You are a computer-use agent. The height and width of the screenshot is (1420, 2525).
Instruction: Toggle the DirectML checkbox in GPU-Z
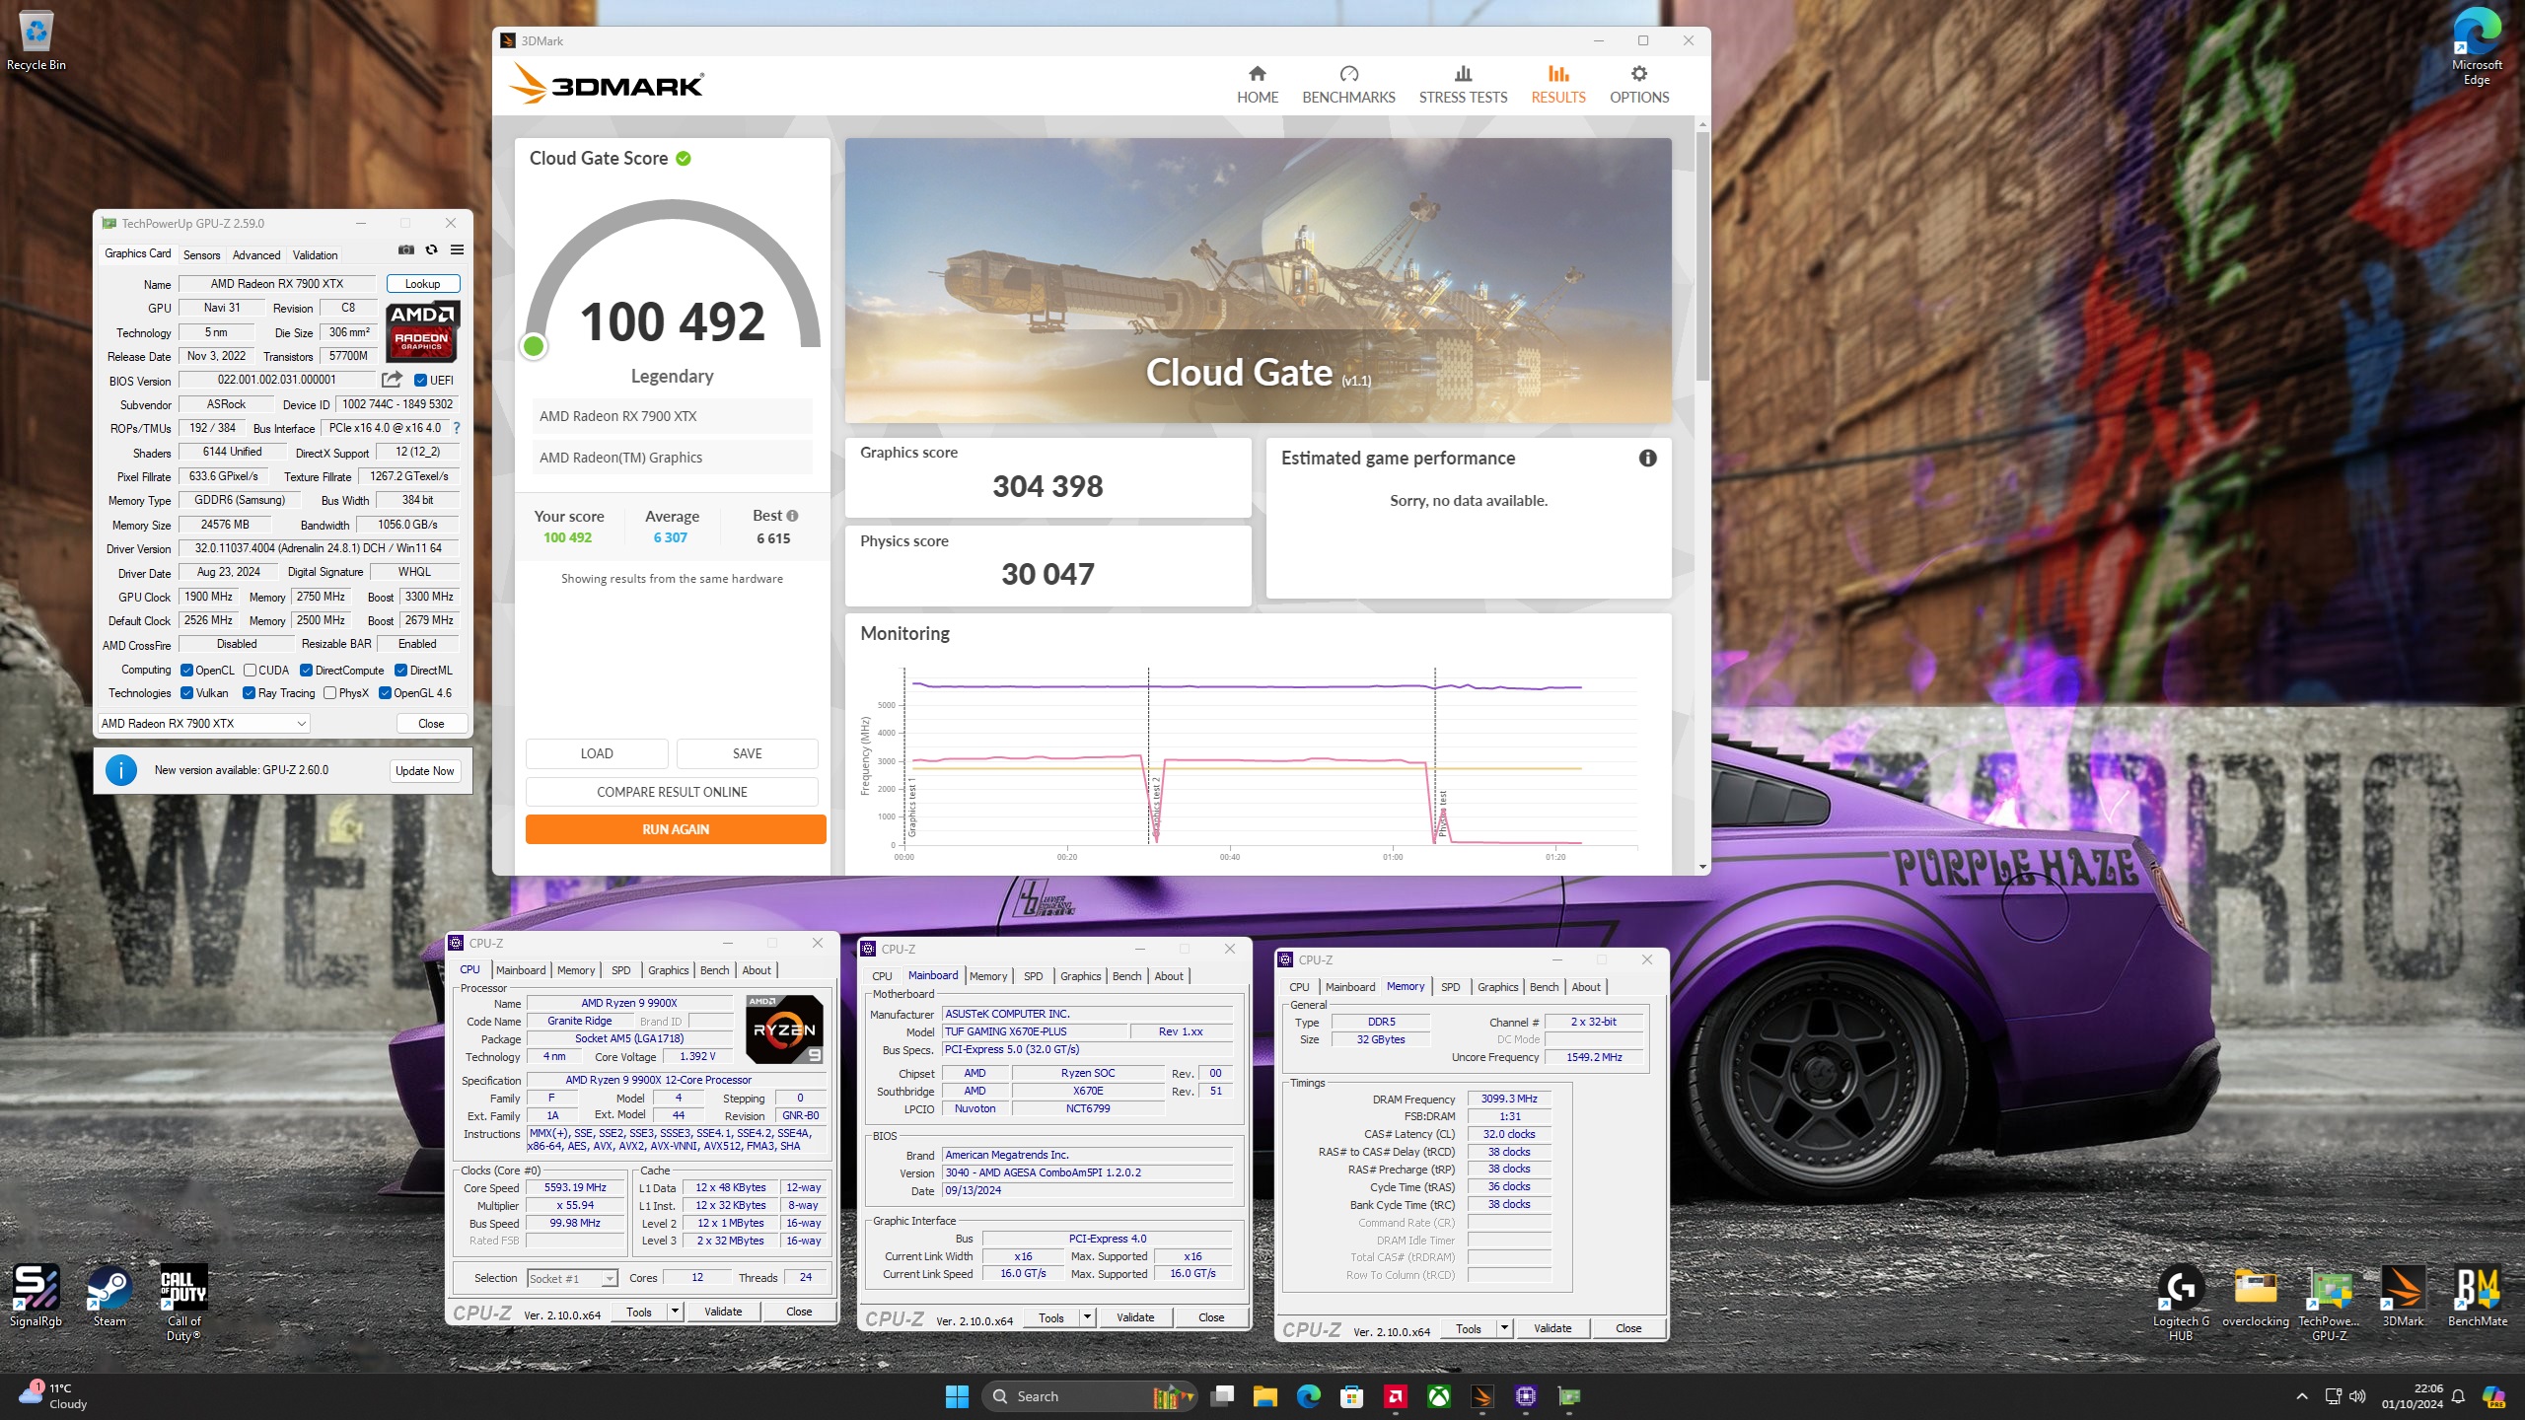tap(400, 671)
